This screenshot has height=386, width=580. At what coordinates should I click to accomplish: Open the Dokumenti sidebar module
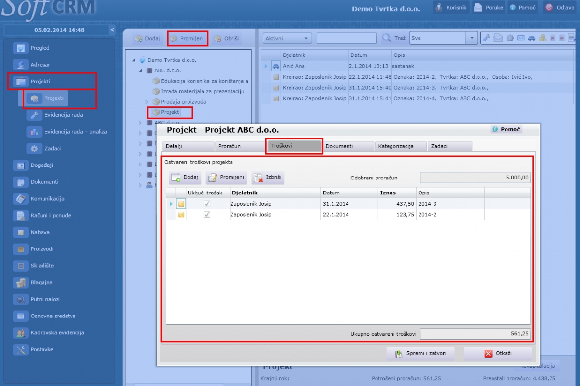pyautogui.click(x=37, y=182)
